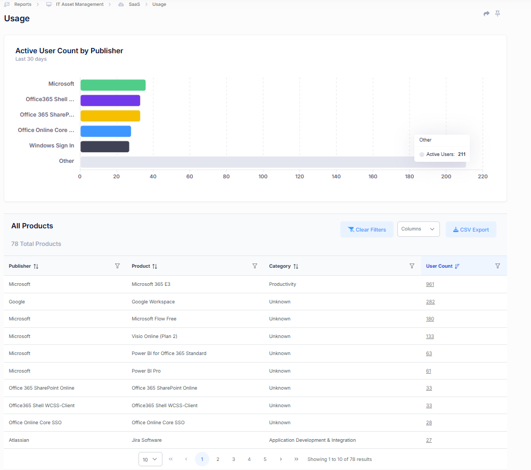
Task: Open Product column filter
Action: 255,266
